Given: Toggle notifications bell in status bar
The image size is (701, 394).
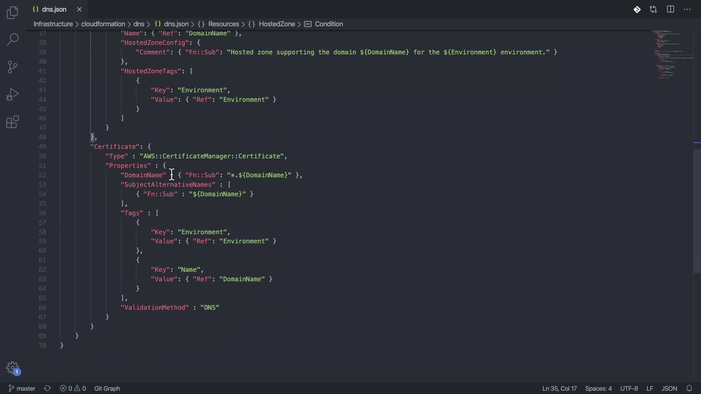Looking at the screenshot, I should pyautogui.click(x=689, y=389).
